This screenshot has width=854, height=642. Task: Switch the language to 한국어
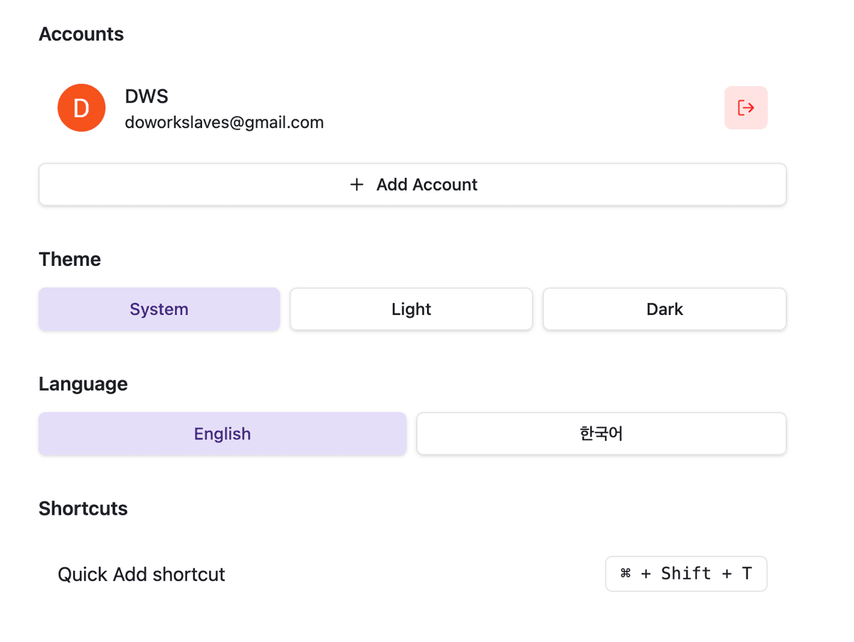pyautogui.click(x=601, y=433)
